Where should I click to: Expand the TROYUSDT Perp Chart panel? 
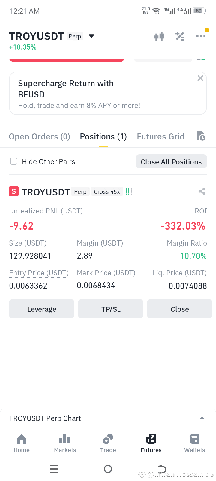click(x=202, y=418)
